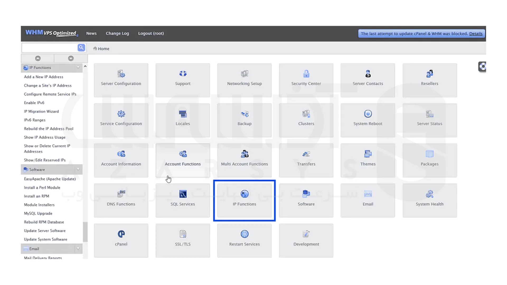This screenshot has width=507, height=285.
Task: Click the SQL Services icon
Action: [x=183, y=194]
